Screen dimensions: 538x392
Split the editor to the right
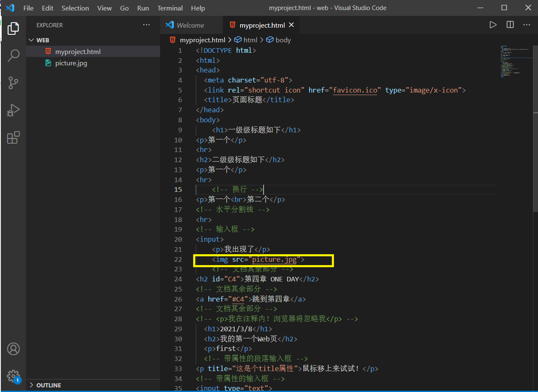[510, 25]
